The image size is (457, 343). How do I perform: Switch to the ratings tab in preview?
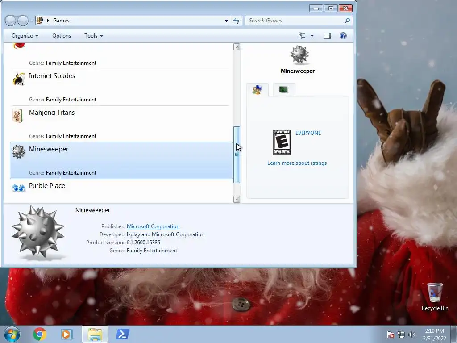click(257, 89)
